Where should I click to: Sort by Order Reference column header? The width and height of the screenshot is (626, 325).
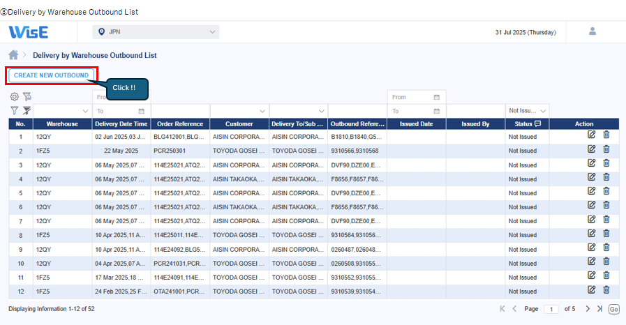pyautogui.click(x=180, y=124)
